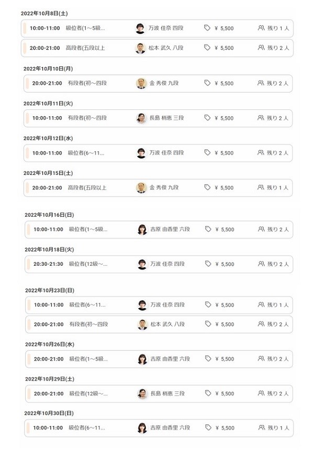Click the people icon in the October 10 lesson row
Viewport: 314px width, 450px height.
[261, 83]
